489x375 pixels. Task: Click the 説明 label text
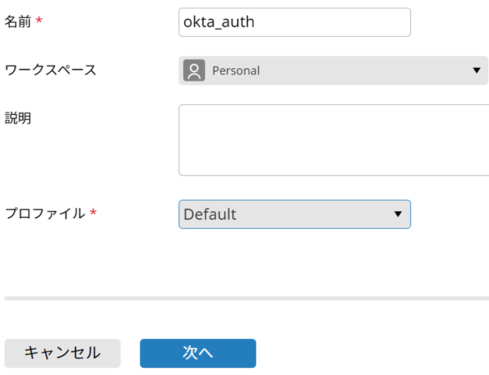(x=18, y=118)
